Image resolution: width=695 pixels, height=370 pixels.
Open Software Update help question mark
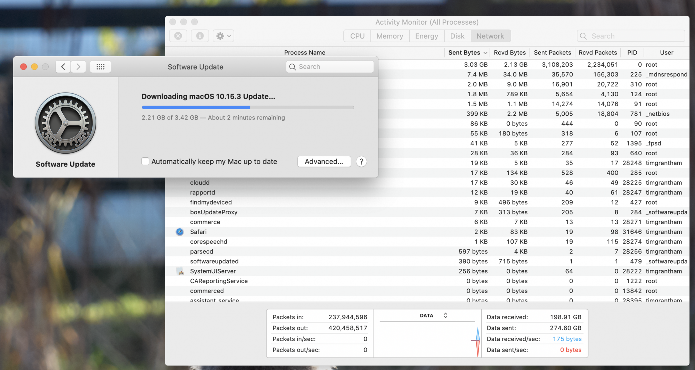coord(361,162)
